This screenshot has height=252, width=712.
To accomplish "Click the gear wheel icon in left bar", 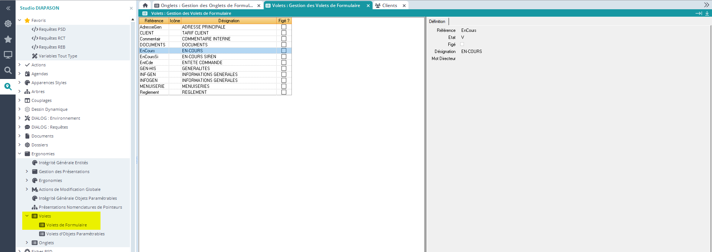I will tap(8, 24).
